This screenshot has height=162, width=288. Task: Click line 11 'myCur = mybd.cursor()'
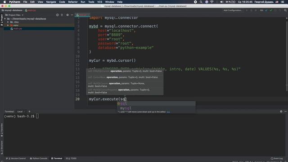[112, 60]
